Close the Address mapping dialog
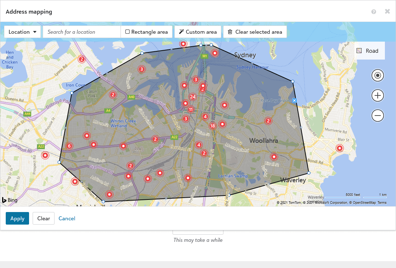The image size is (396, 268). [x=387, y=11]
